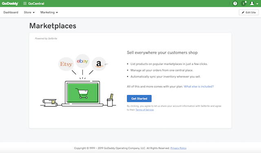Open the What else is included link
This screenshot has width=261, height=153.
point(199,87)
